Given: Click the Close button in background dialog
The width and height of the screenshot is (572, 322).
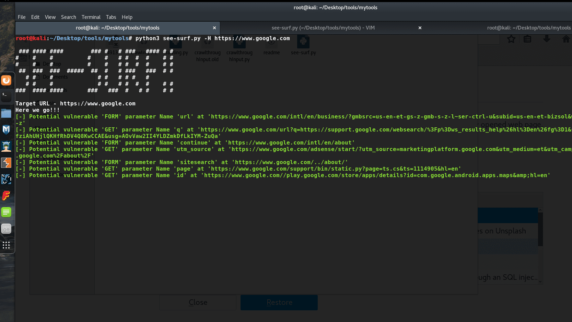Looking at the screenshot, I should click(x=198, y=302).
